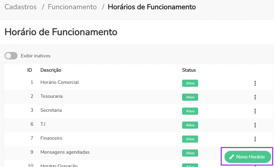Click the kebab icon on Secretaria row

click(255, 111)
